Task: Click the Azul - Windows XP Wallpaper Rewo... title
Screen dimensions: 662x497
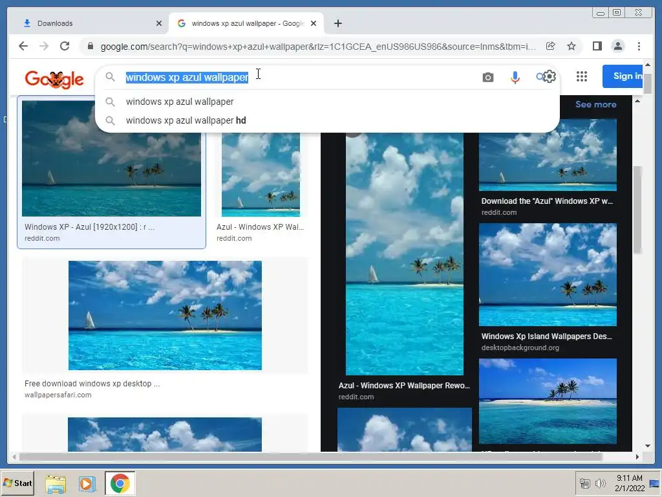Action: tap(404, 386)
